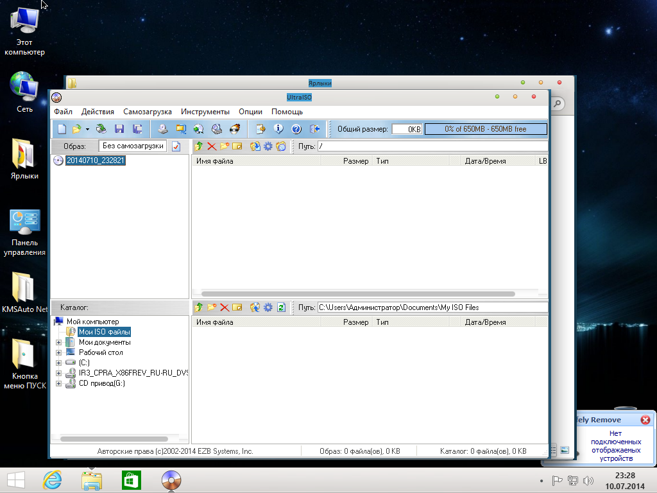Image resolution: width=657 pixels, height=493 pixels.
Task: Click the Make CD/DVD image icon
Action: point(162,129)
